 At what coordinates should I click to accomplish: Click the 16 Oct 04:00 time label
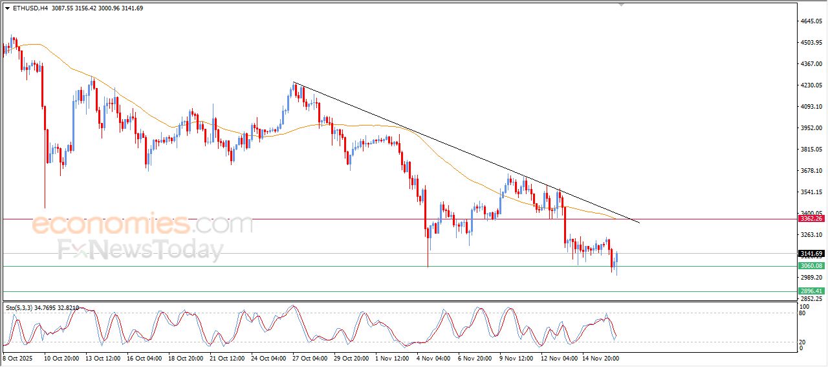click(144, 357)
